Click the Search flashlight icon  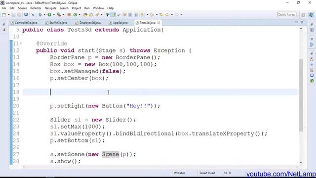pos(97,14)
